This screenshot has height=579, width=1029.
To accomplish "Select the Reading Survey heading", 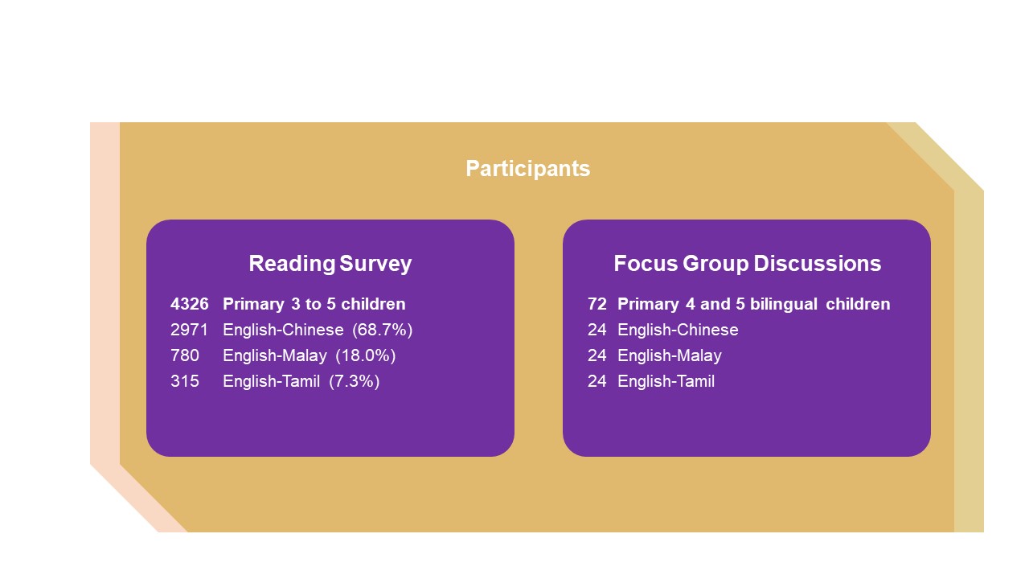I will click(330, 264).
